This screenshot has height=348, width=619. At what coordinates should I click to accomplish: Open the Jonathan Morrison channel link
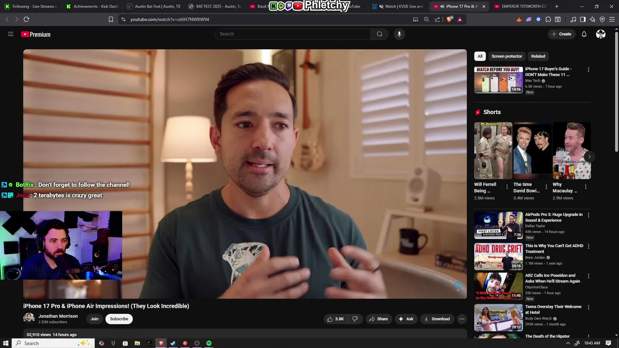(x=58, y=316)
